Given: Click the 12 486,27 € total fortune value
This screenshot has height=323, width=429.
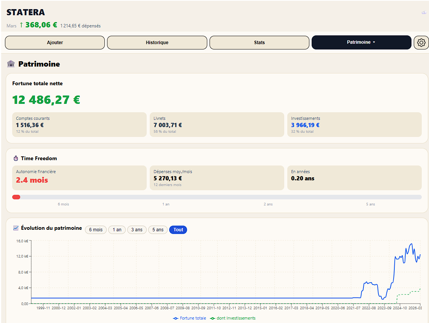Looking at the screenshot, I should [x=46, y=100].
